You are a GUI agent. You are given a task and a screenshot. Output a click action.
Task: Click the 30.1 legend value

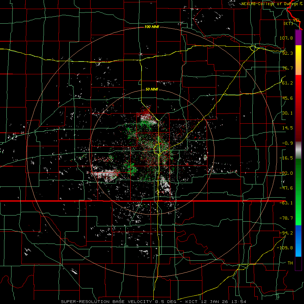(287, 113)
